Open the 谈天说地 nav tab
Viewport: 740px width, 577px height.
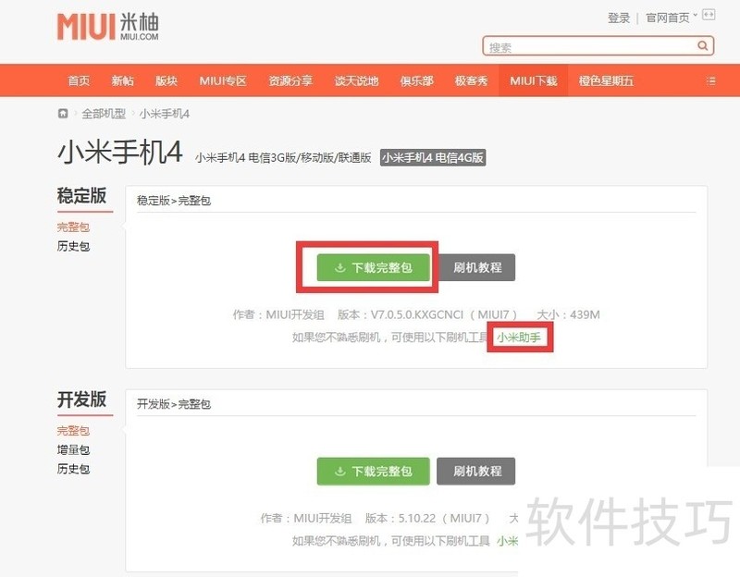pyautogui.click(x=357, y=80)
